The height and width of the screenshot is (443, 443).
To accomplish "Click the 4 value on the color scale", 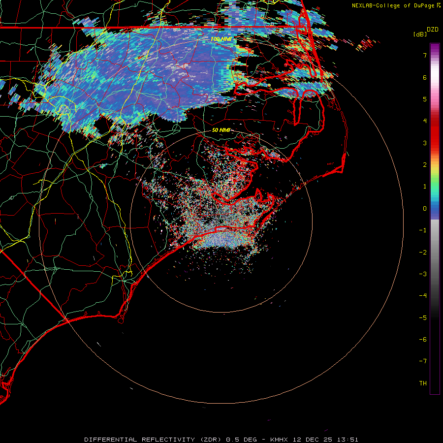I will pos(425,121).
